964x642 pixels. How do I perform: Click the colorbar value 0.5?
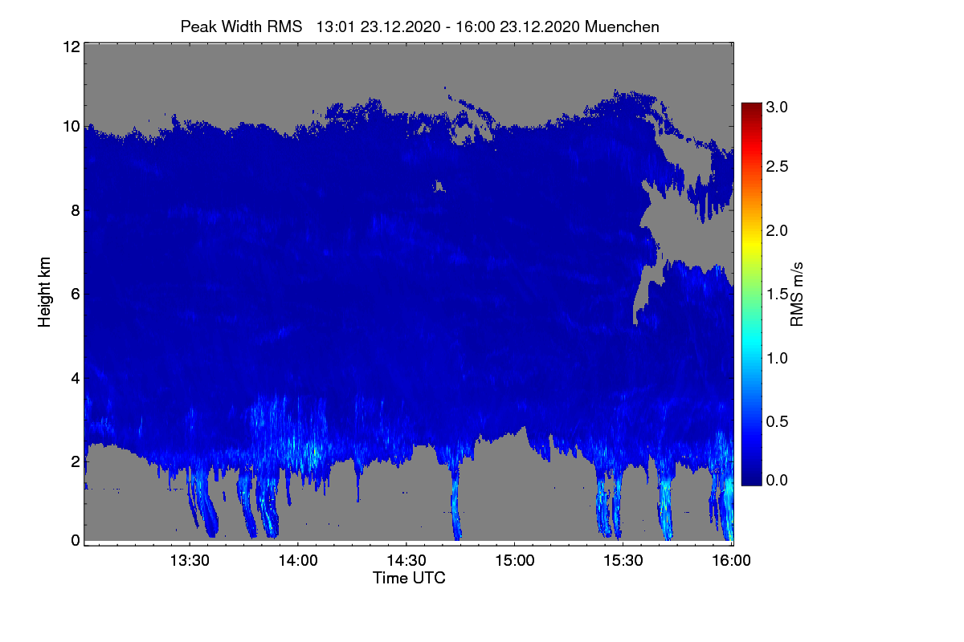pos(777,421)
